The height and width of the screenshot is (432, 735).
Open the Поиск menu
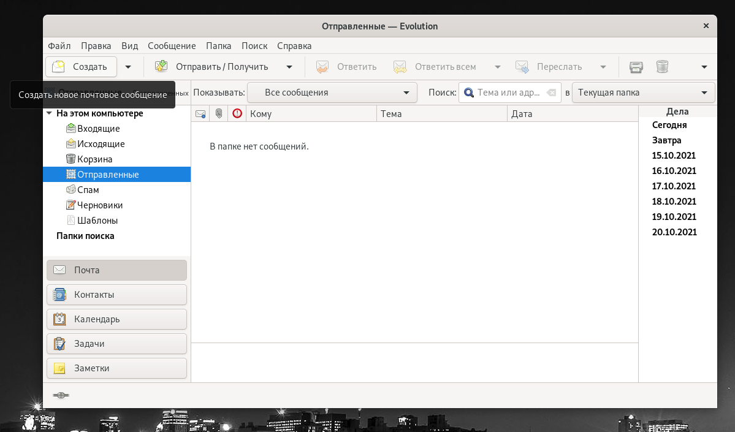click(254, 46)
